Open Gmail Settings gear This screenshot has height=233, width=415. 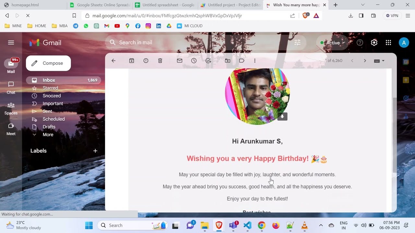[374, 42]
